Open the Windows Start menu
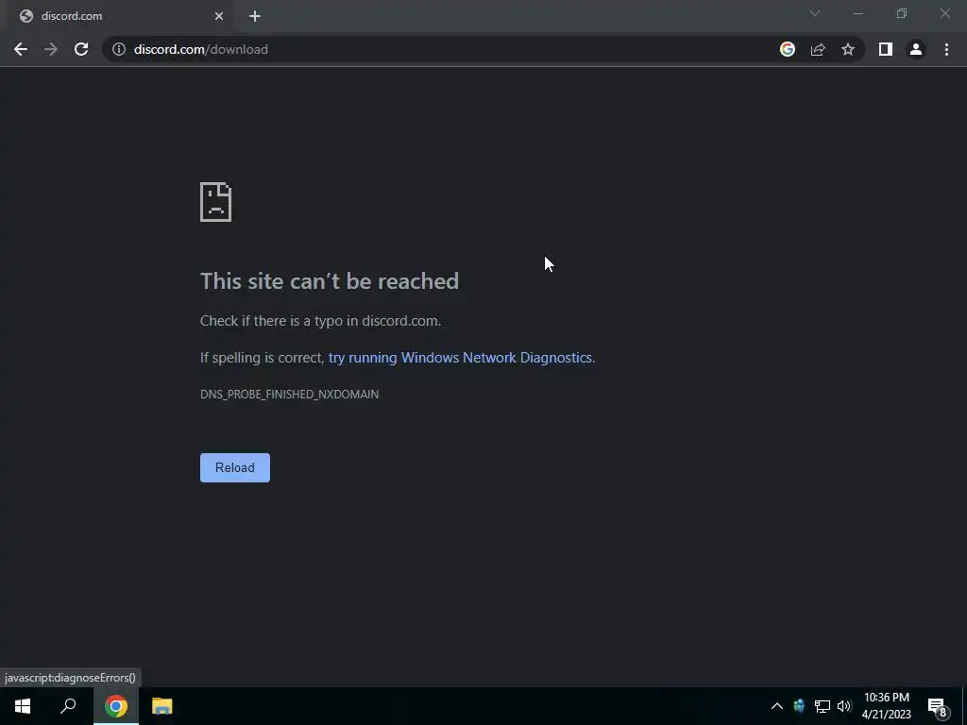 [23, 706]
